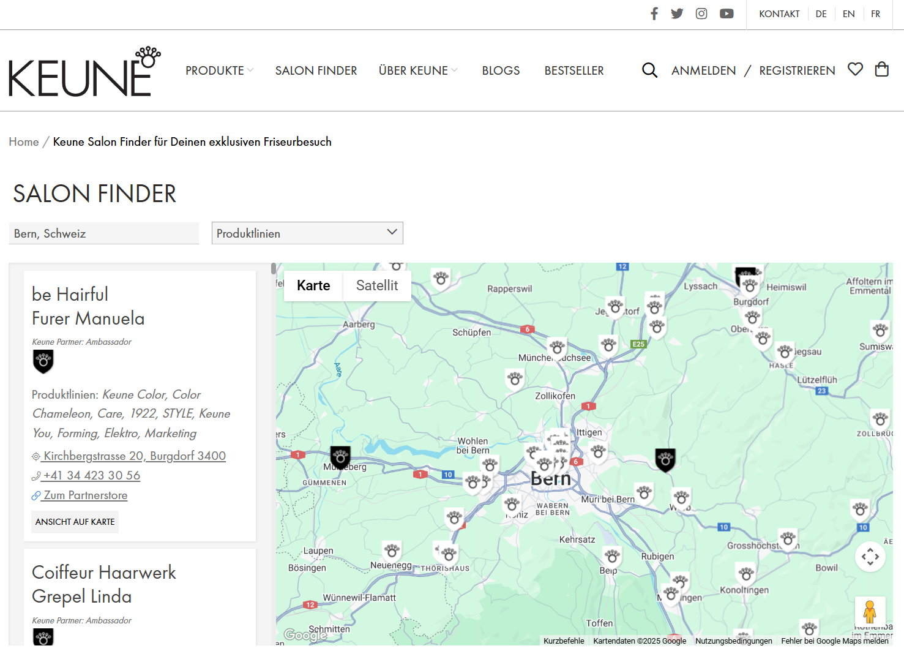Open Coiffeur Haarwerk Grepel Linda title

103,584
